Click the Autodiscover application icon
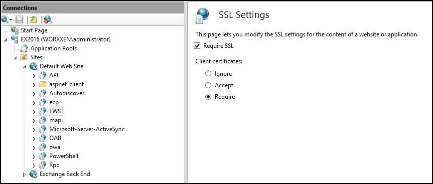 (x=42, y=93)
